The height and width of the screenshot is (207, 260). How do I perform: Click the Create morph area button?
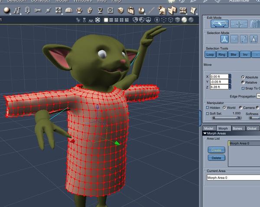click(x=216, y=150)
